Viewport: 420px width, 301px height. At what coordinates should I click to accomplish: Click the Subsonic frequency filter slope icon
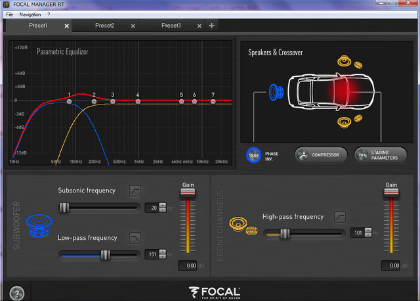pyautogui.click(x=135, y=191)
